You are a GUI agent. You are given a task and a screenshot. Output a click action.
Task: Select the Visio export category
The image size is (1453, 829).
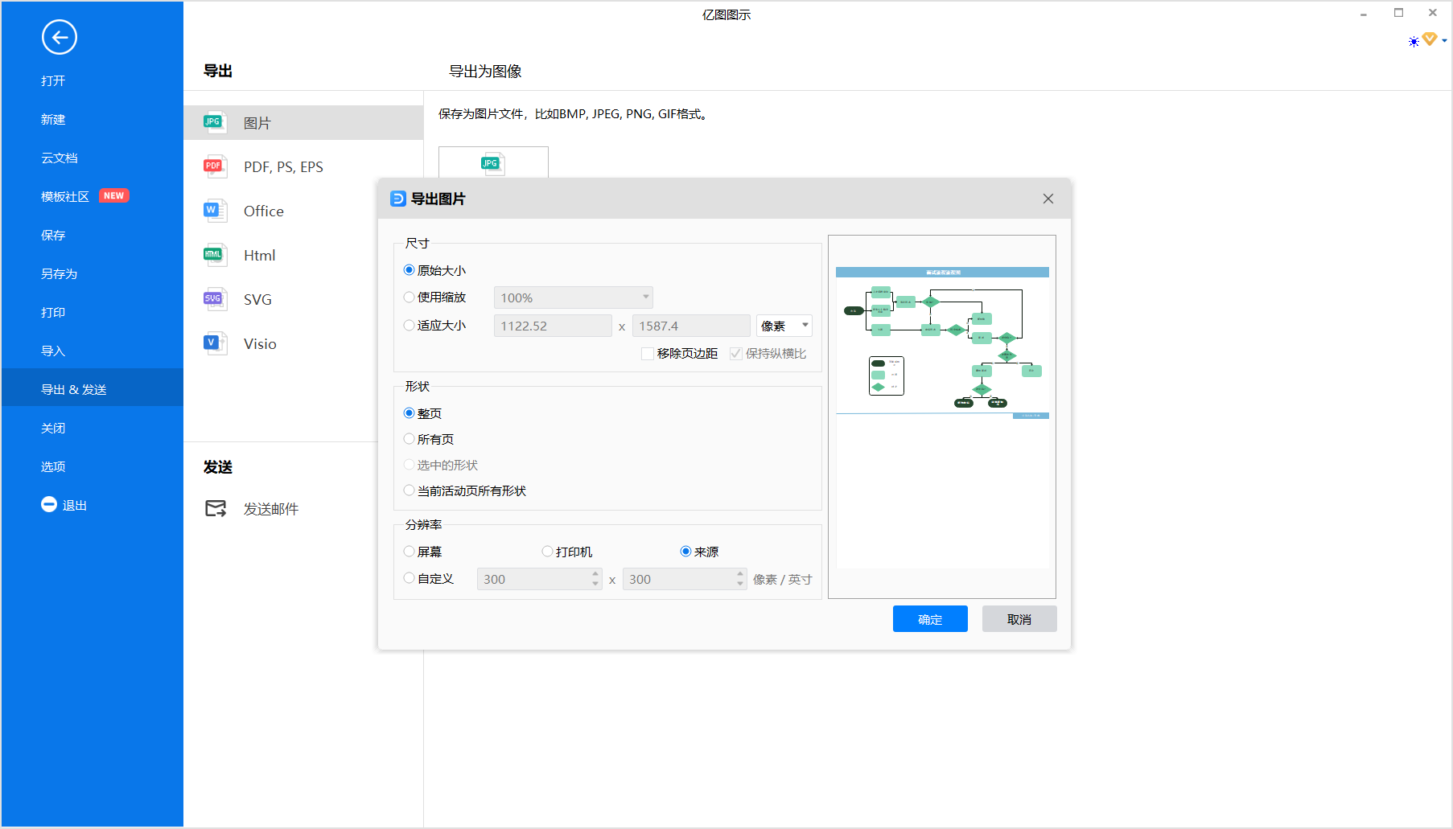(x=303, y=343)
